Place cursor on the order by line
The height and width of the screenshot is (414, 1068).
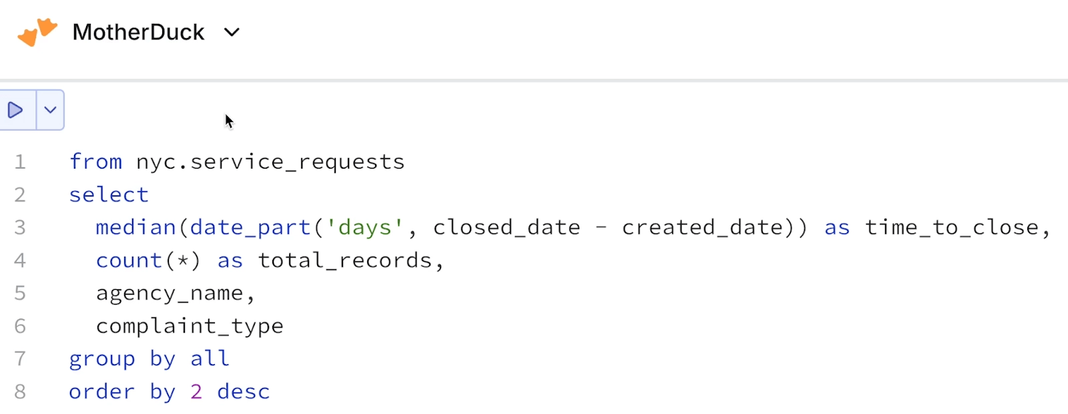pyautogui.click(x=169, y=391)
